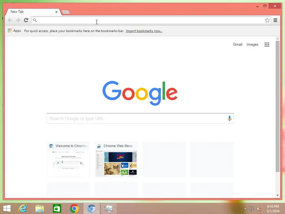Launch Internet Explorer from taskbar

[x=23, y=208]
